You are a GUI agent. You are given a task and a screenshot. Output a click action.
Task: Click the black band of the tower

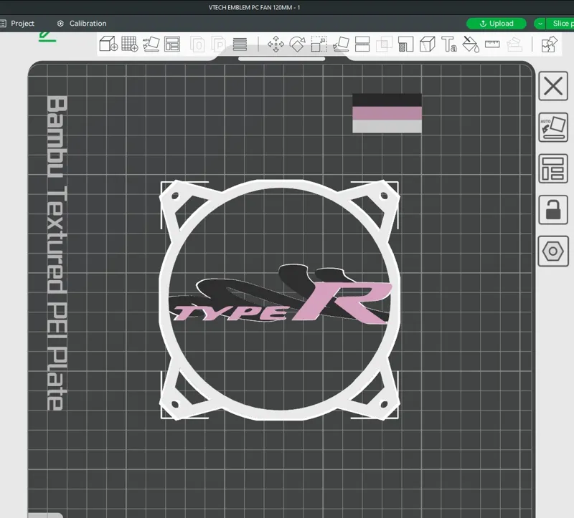click(x=387, y=100)
